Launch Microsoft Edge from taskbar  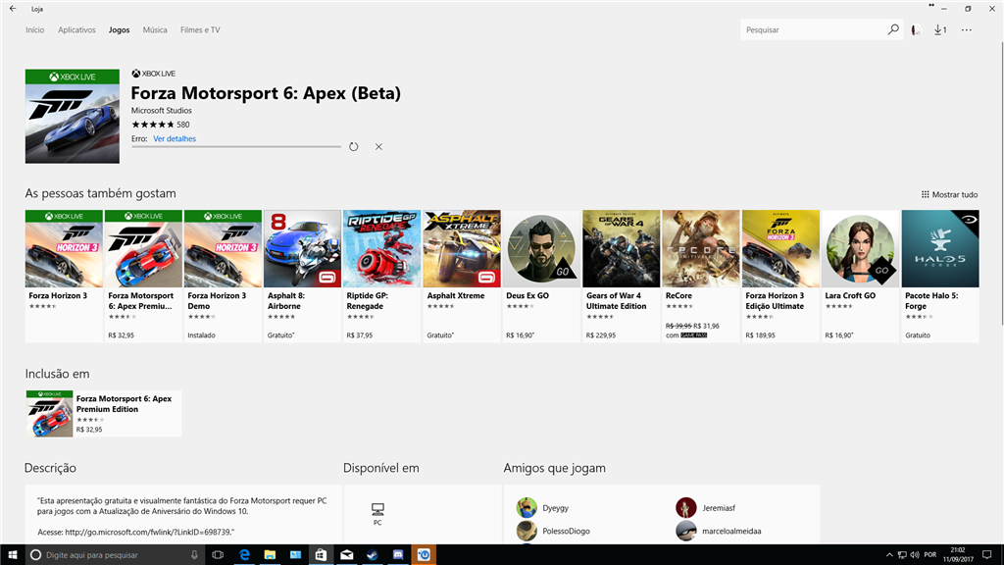[244, 555]
